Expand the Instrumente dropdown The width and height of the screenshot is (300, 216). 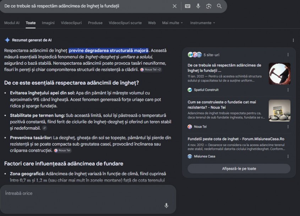tap(203, 23)
